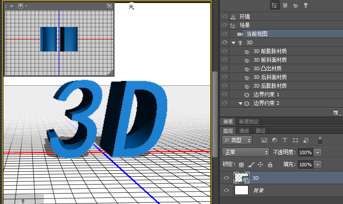Click the infinite light widget in canvas
Screen dimensions: 343x204
[x=131, y=7]
